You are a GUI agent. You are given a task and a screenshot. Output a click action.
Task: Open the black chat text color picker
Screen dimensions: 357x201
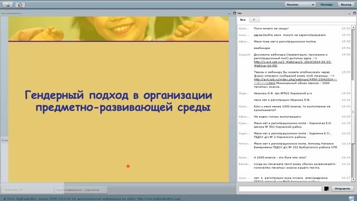pyautogui.click(x=326, y=189)
